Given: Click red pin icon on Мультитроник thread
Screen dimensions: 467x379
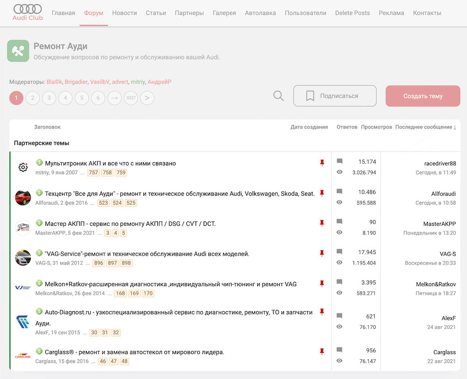Looking at the screenshot, I should point(322,163).
